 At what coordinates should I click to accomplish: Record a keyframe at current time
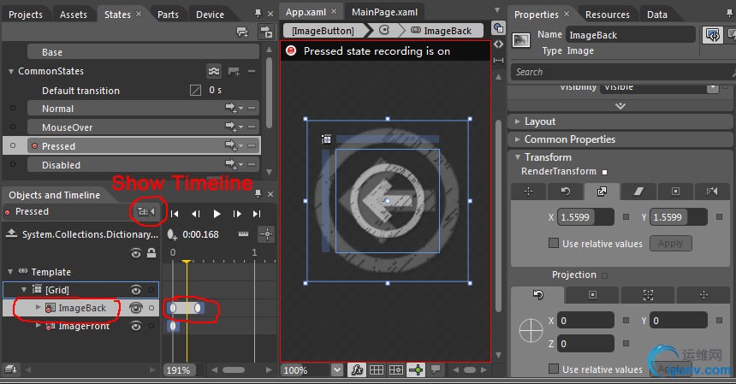[172, 234]
